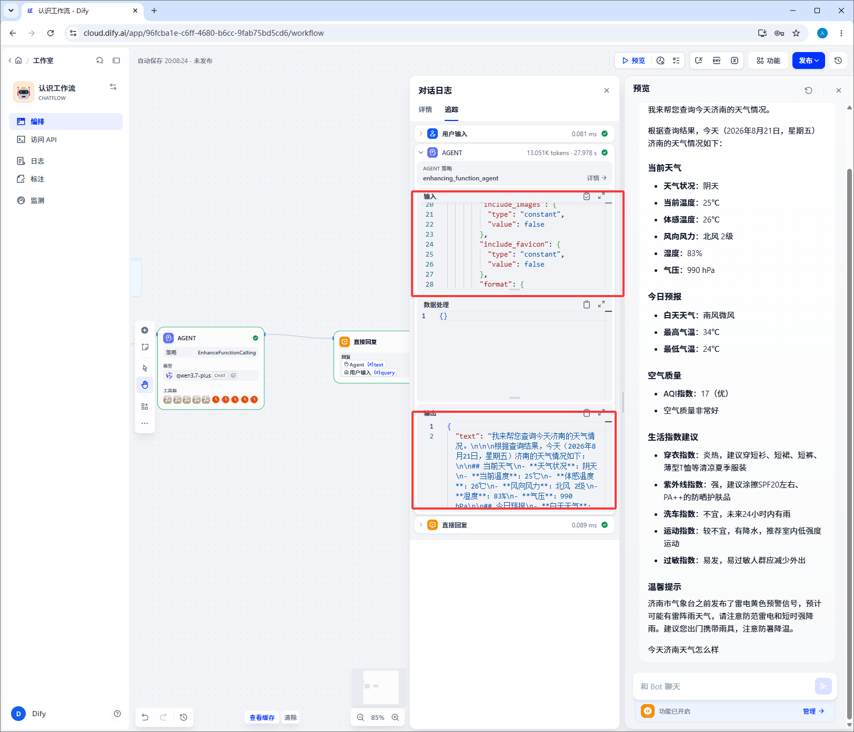Image resolution: width=854 pixels, height=732 pixels.
Task: Close the 对话日志 panel
Action: click(607, 90)
